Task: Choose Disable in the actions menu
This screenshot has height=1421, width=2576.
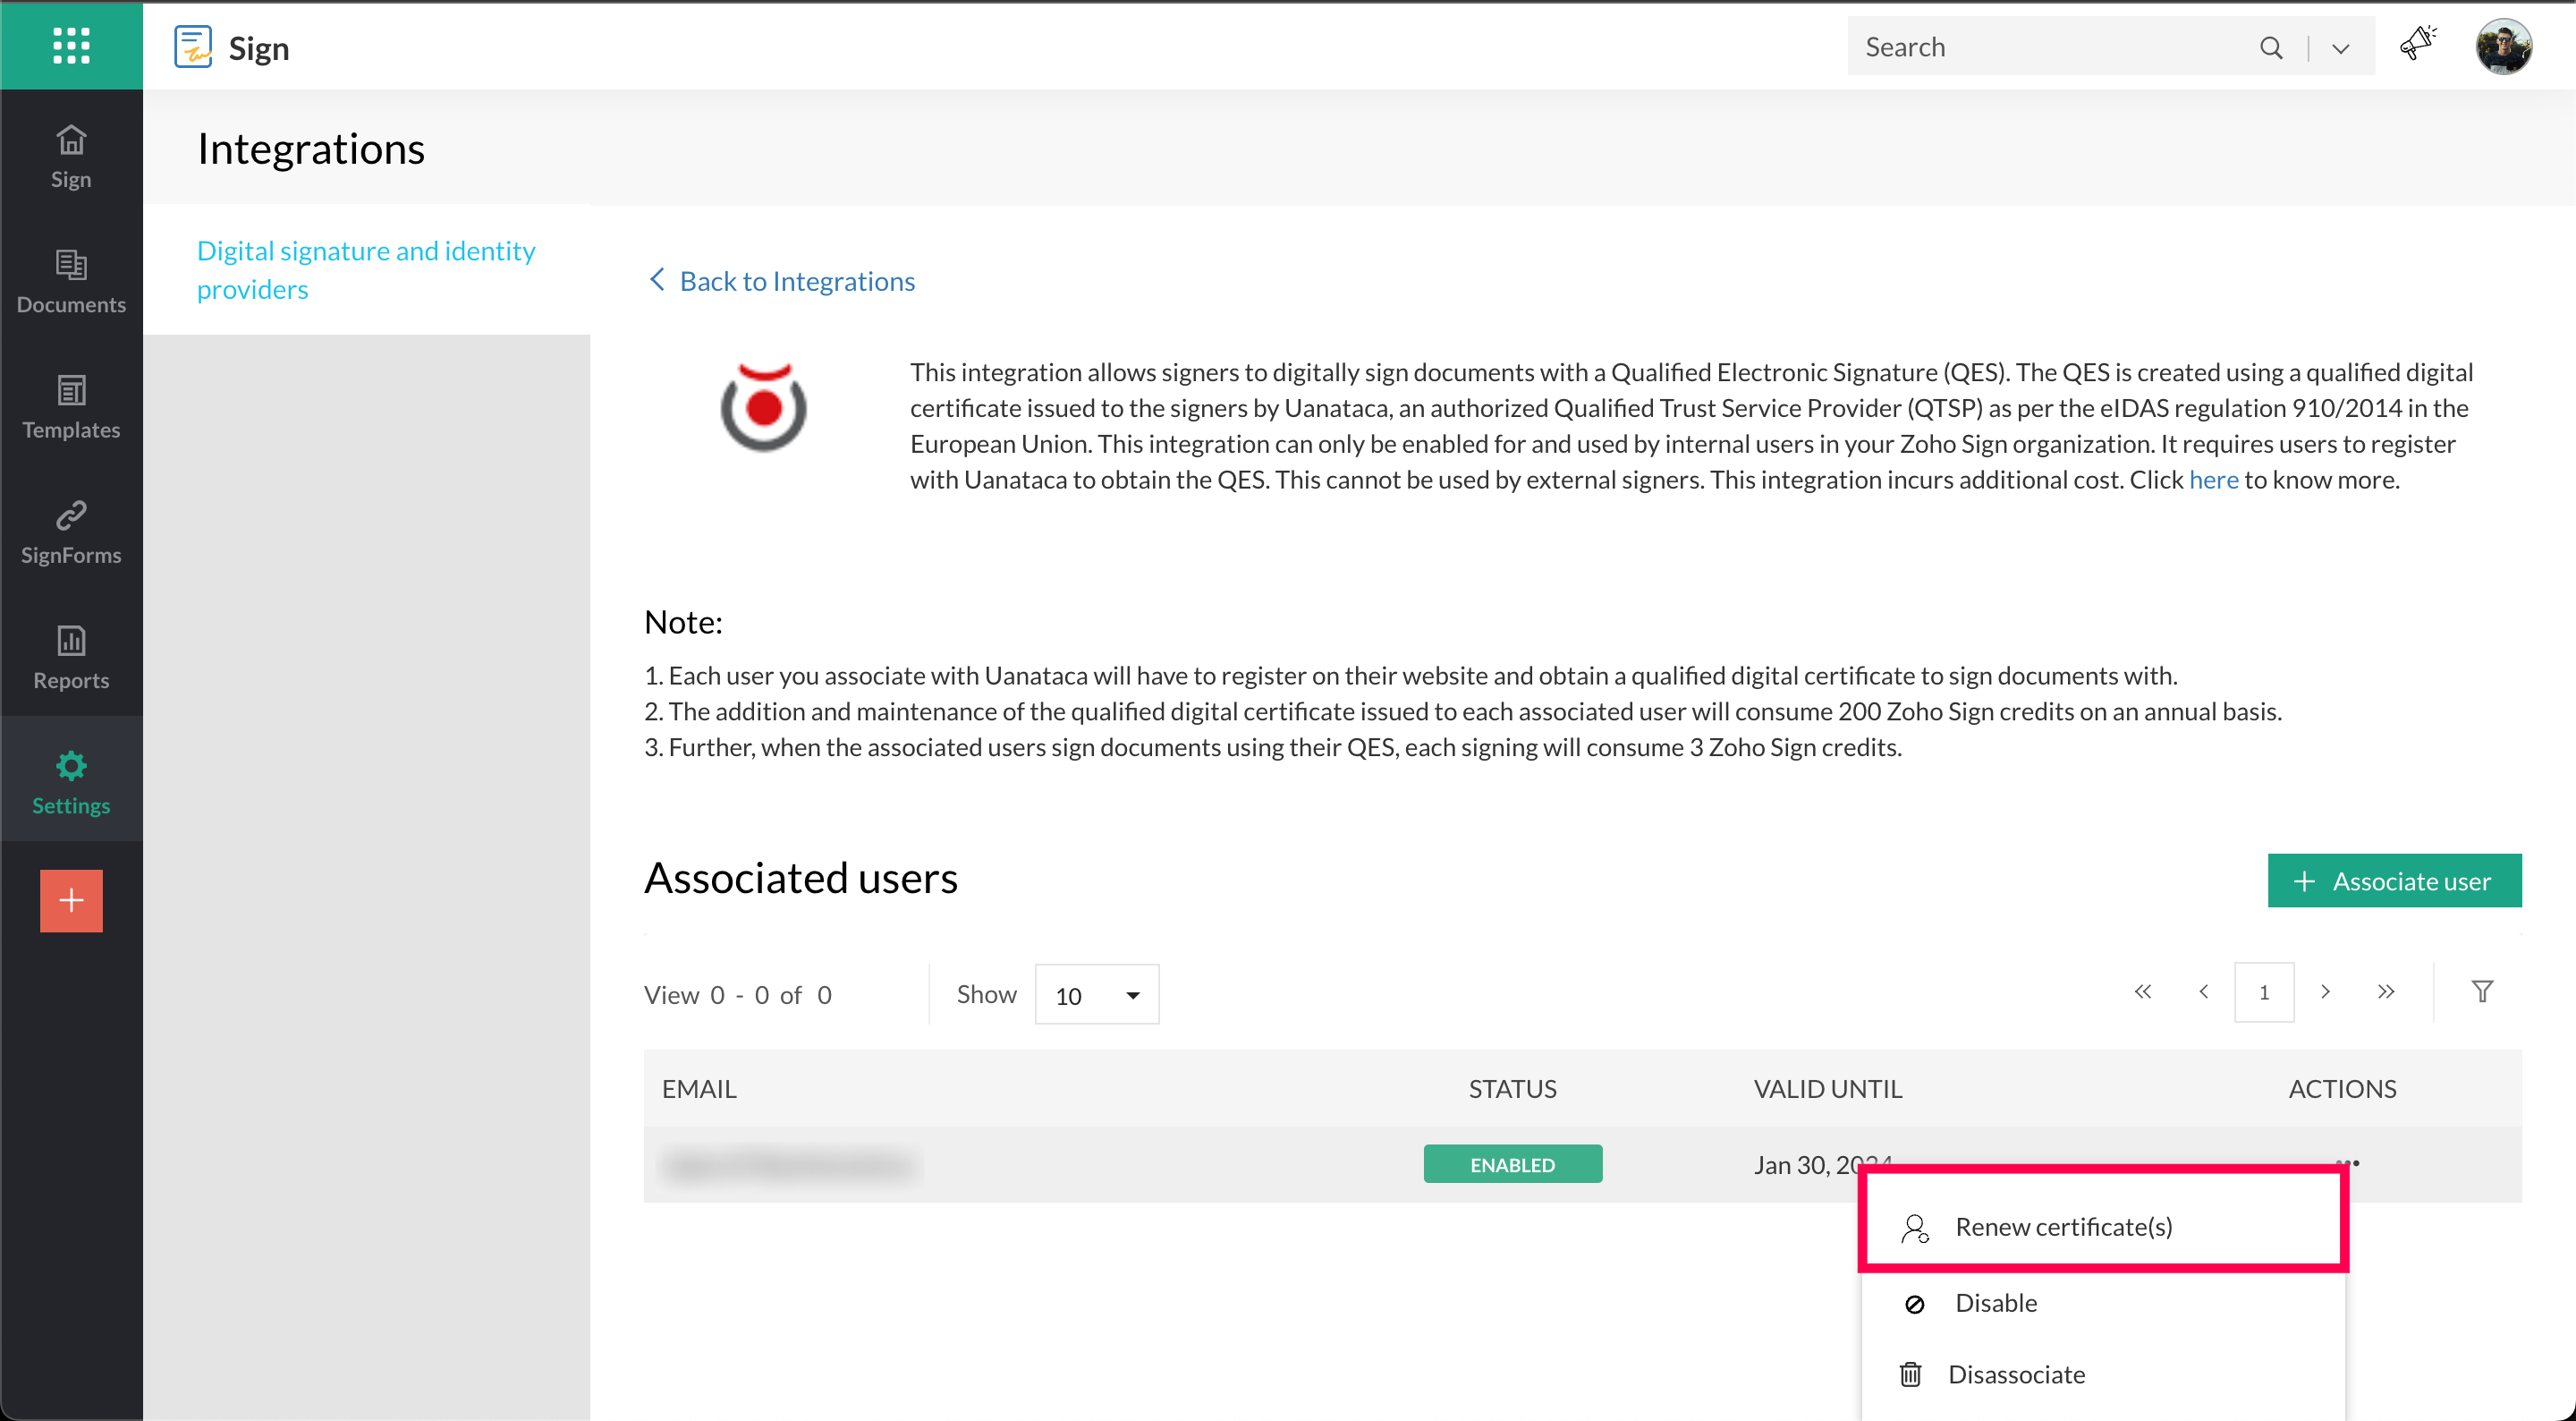Action: pyautogui.click(x=1996, y=1303)
